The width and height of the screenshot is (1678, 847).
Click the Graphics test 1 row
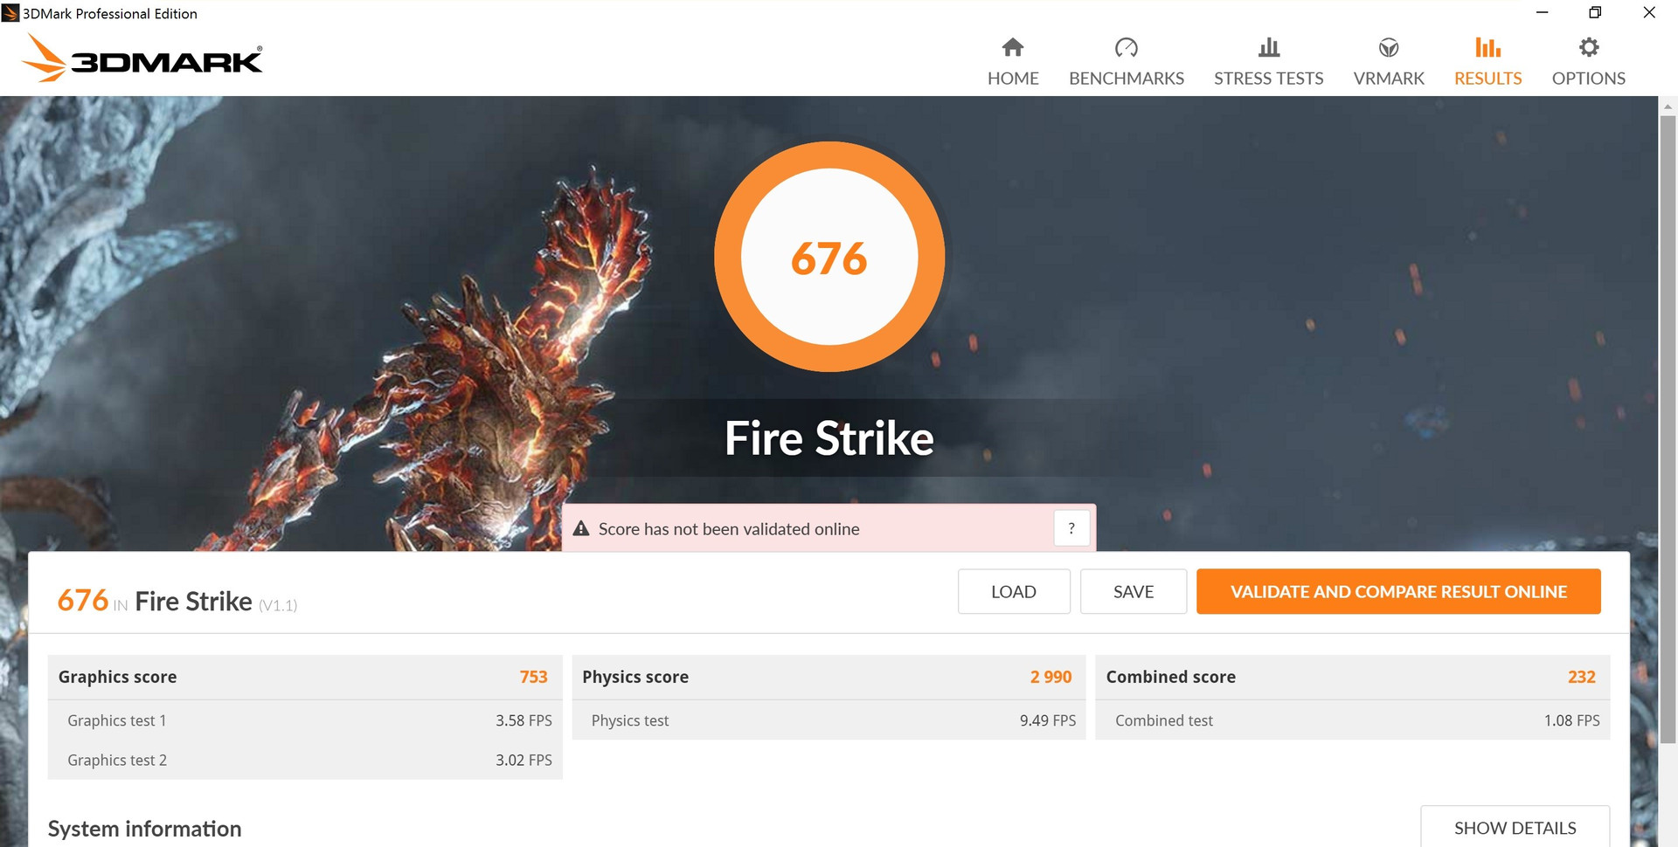[x=305, y=720]
